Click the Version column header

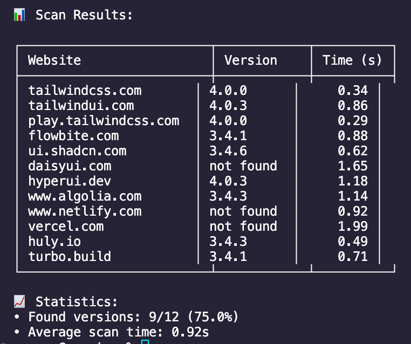coord(251,60)
